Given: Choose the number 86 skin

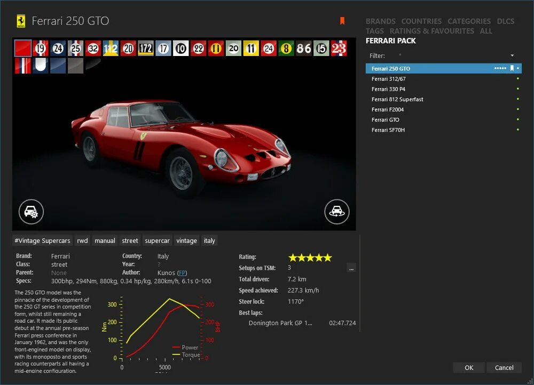Looking at the screenshot, I should pyautogui.click(x=303, y=49).
